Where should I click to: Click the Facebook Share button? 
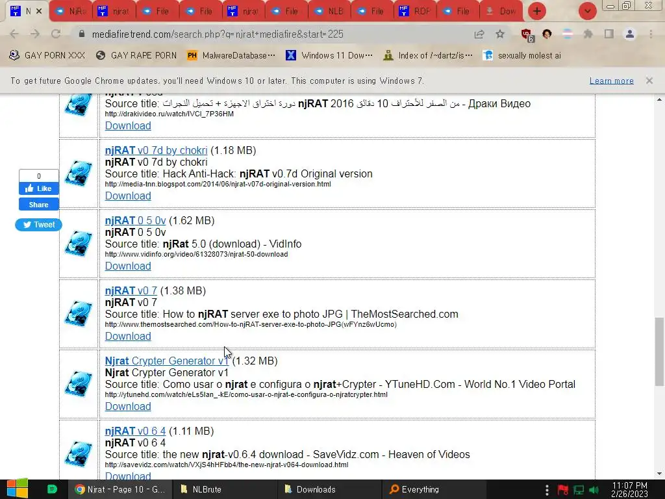pyautogui.click(x=38, y=205)
